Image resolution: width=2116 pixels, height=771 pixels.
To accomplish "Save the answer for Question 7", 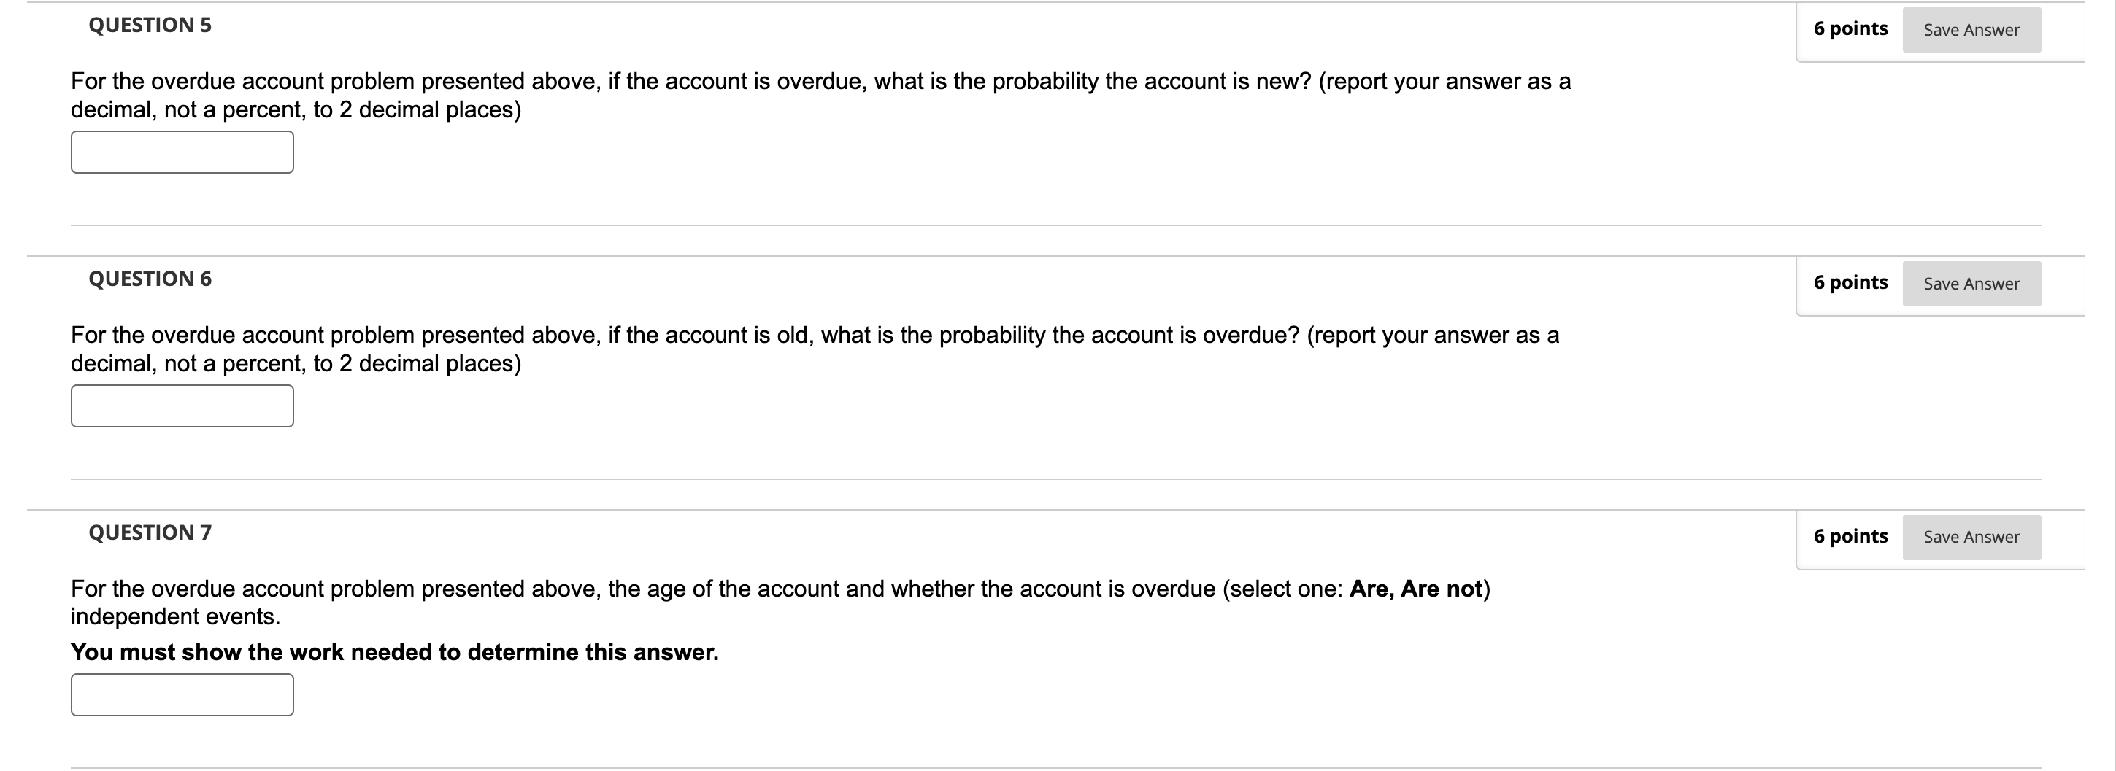I will [1971, 537].
